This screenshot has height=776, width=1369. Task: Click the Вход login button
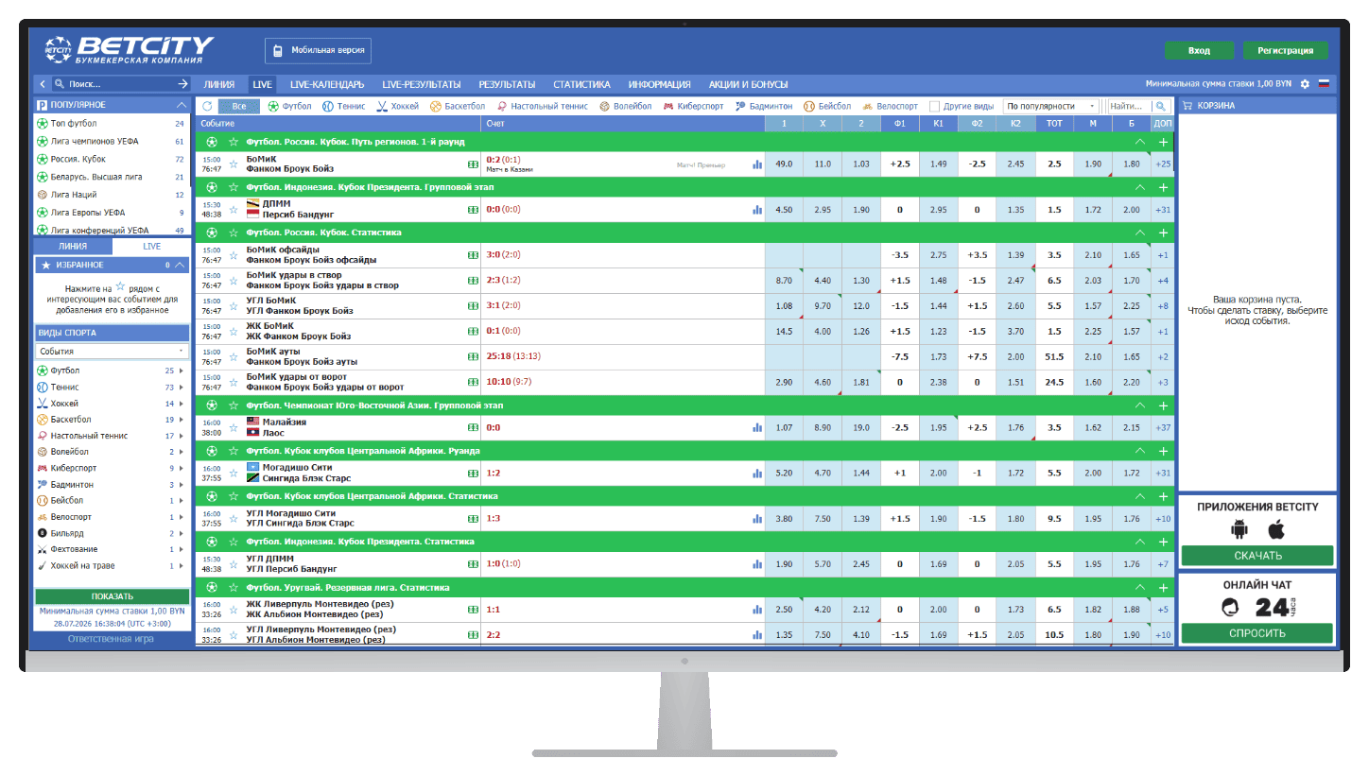pos(1199,51)
